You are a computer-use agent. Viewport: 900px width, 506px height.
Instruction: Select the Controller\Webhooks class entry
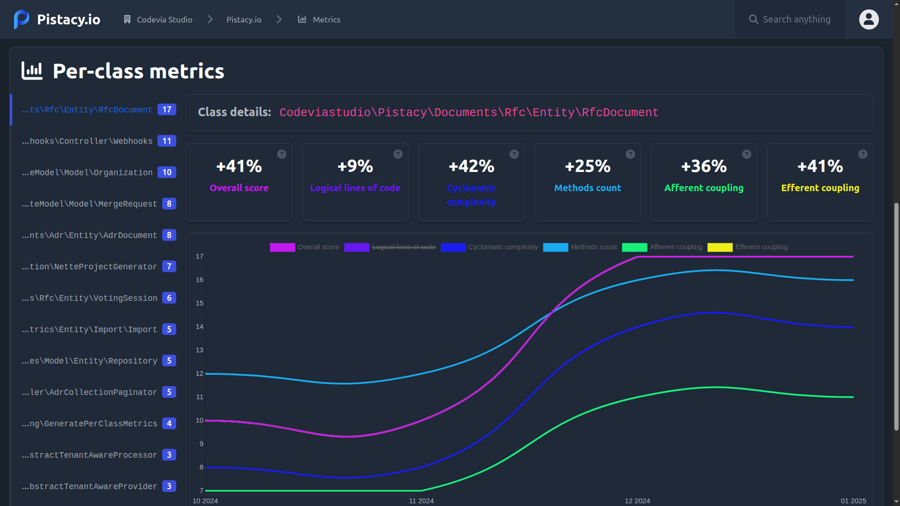(x=94, y=141)
